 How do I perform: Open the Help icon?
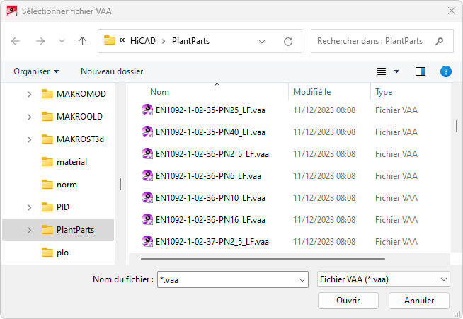click(x=446, y=71)
